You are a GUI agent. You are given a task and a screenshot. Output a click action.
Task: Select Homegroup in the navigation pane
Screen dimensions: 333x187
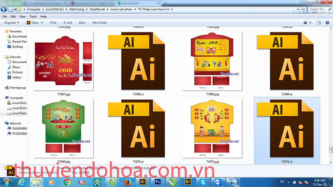[x=15, y=88]
